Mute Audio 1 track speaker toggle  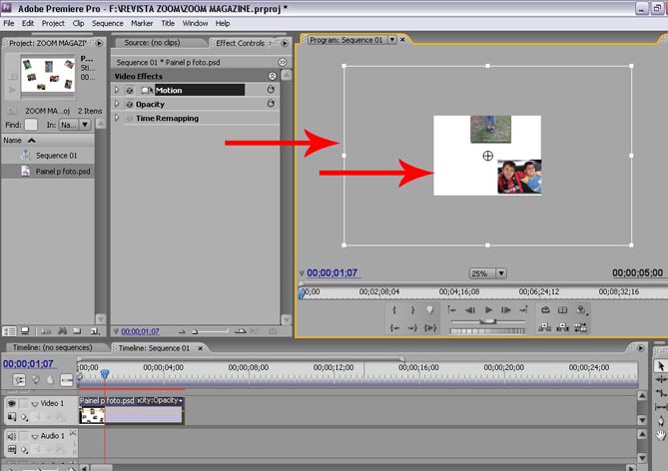(x=12, y=436)
